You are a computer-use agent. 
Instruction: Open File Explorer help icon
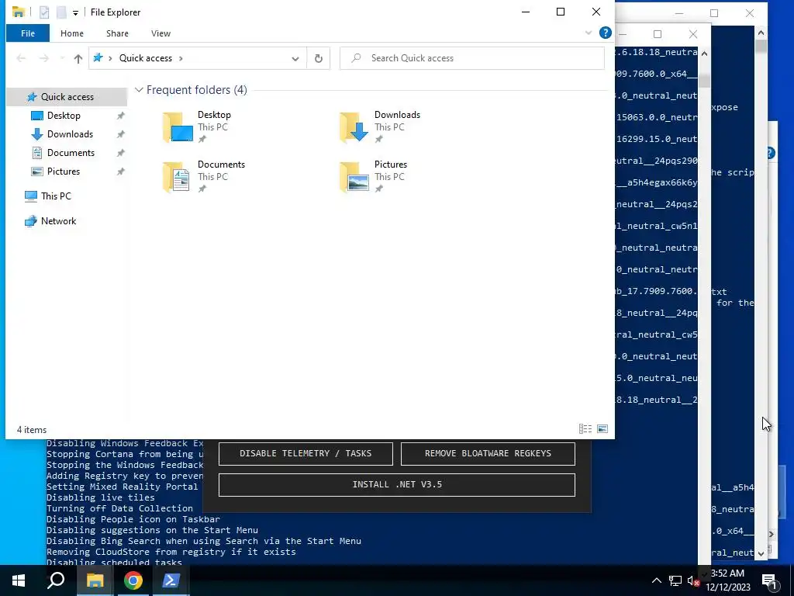[x=605, y=33]
